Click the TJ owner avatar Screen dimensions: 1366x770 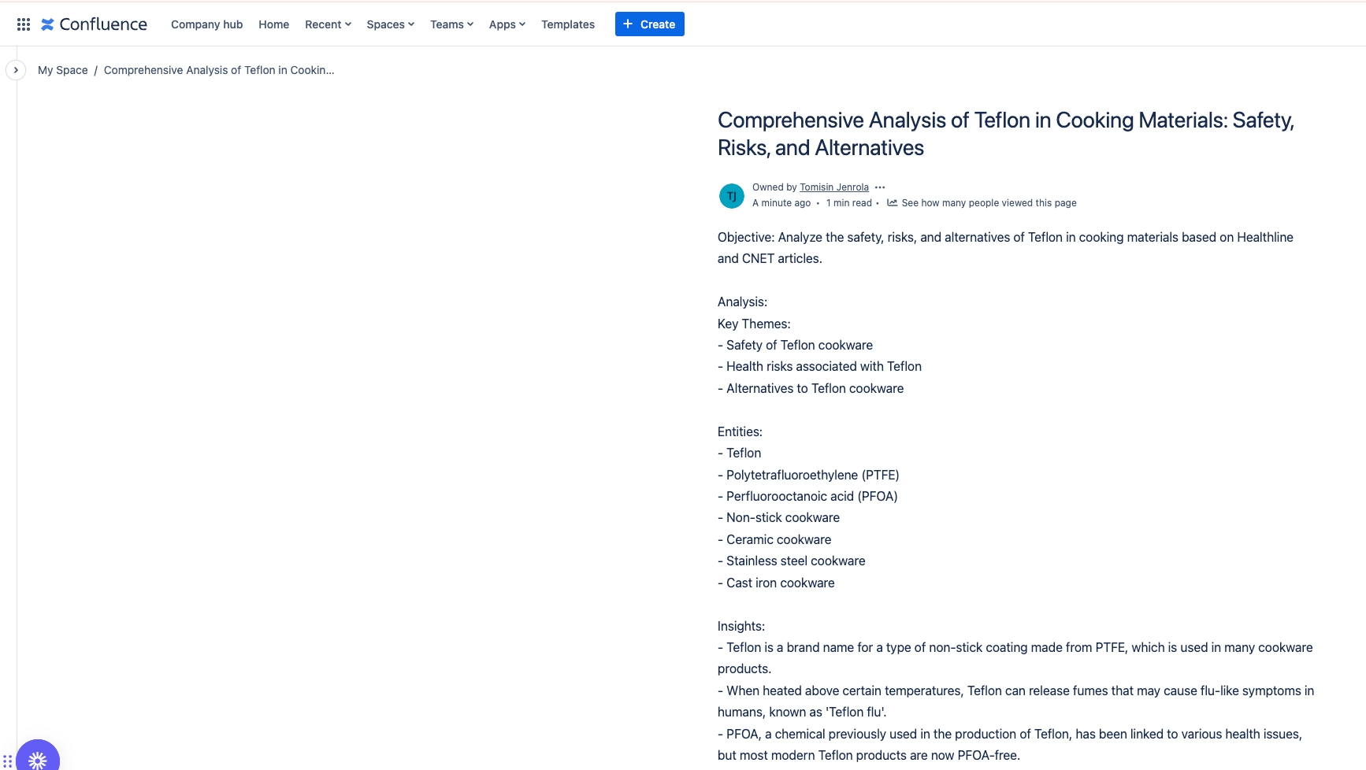click(731, 196)
